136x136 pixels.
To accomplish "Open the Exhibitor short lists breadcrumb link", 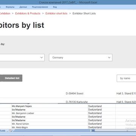I will pos(56,14).
